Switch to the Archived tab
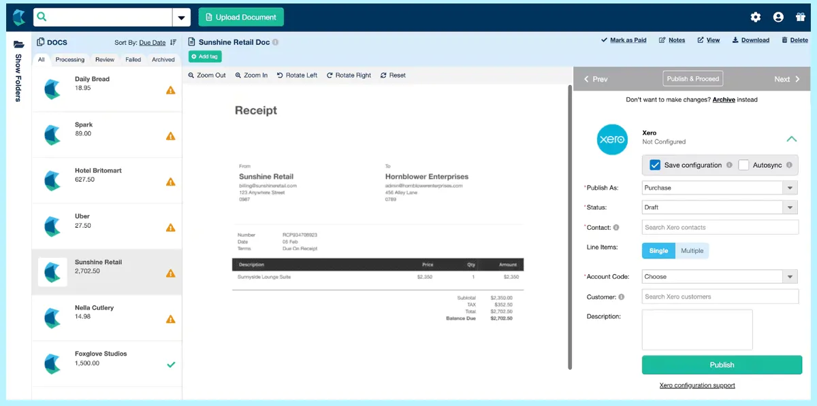 point(163,59)
